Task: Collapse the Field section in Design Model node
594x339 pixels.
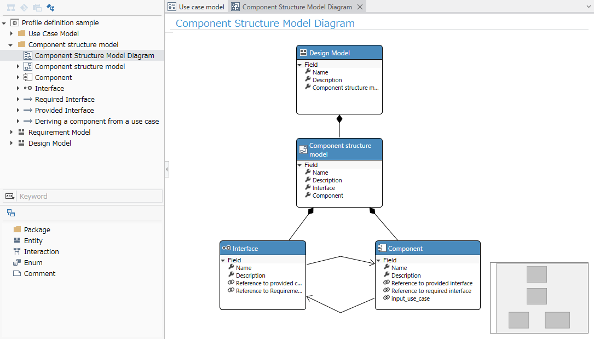Action: 299,65
